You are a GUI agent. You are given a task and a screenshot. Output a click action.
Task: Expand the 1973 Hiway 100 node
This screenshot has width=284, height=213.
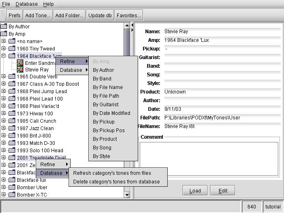click(x=4, y=114)
